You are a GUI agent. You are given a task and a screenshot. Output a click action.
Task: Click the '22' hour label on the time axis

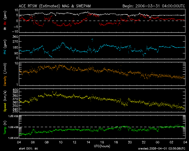click(x=144, y=142)
